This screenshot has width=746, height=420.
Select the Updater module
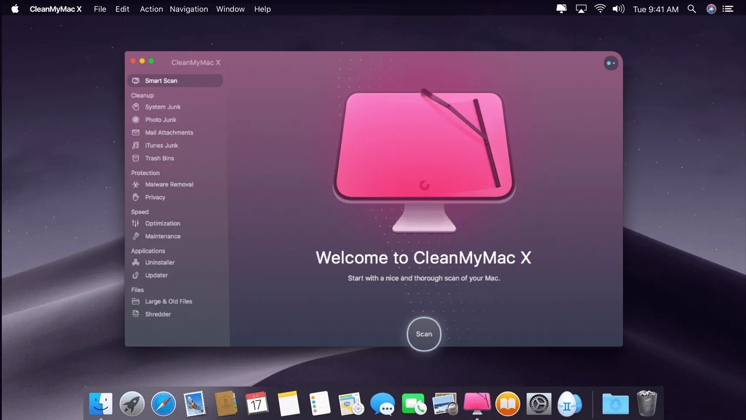(x=156, y=275)
